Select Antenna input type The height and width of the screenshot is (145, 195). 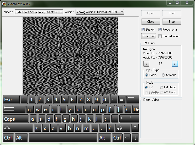point(163,75)
